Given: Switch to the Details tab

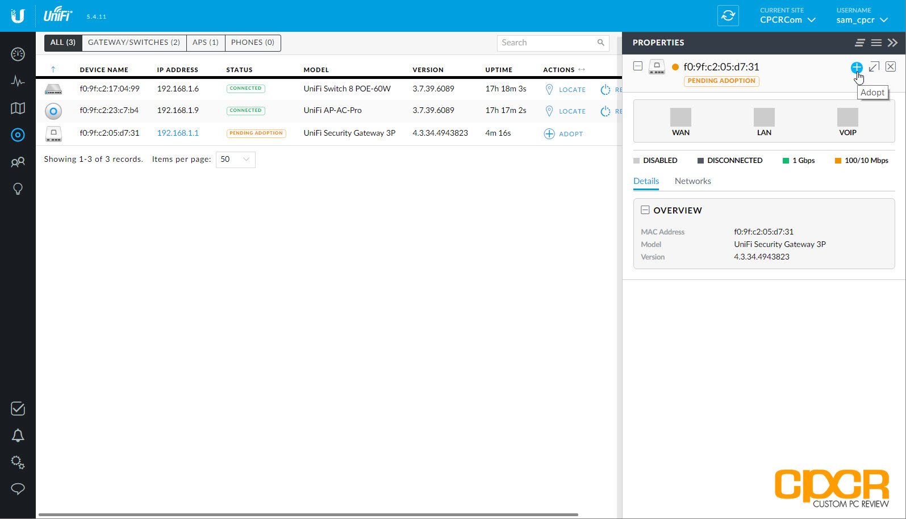Looking at the screenshot, I should (646, 181).
